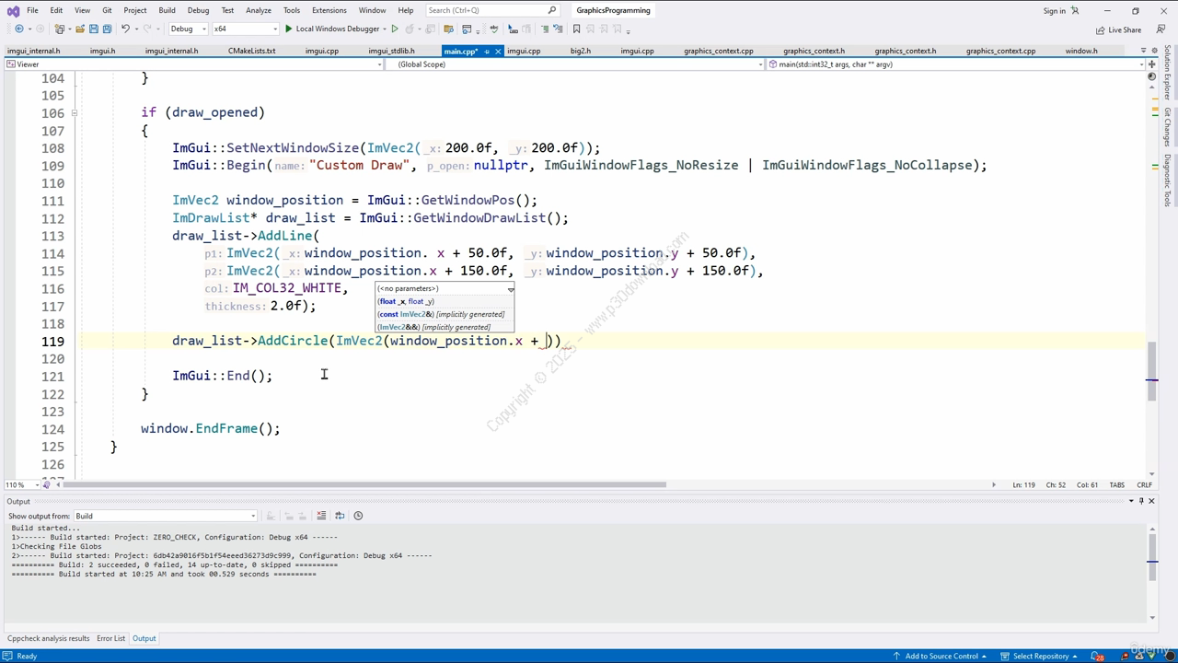Viewport: 1178px width, 663px height.
Task: Open the Output panel window options dropdown
Action: 1131,501
